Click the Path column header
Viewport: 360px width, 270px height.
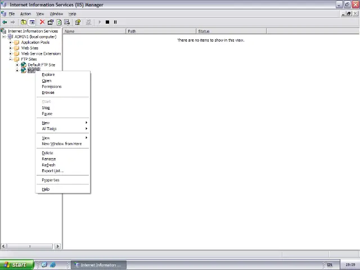tap(161, 31)
